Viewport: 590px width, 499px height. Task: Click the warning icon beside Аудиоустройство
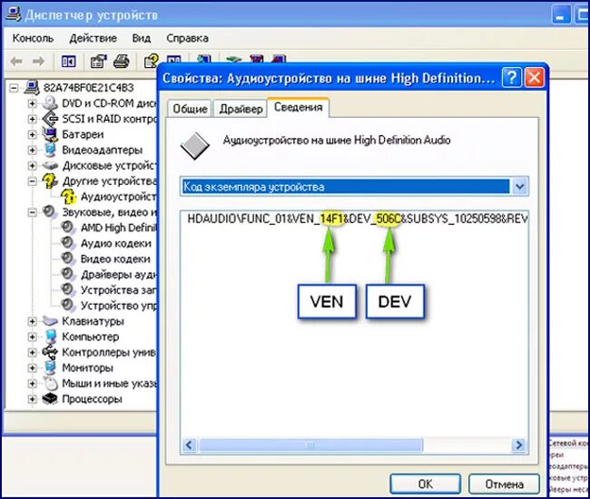pyautogui.click(x=68, y=196)
